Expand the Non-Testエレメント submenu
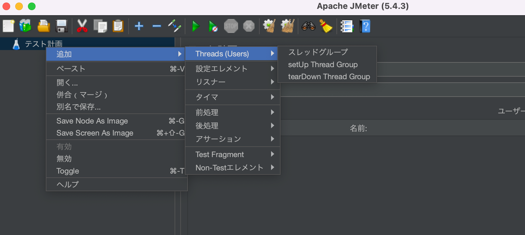 click(233, 168)
